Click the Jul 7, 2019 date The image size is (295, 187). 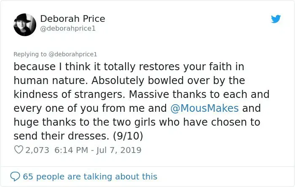[119, 150]
